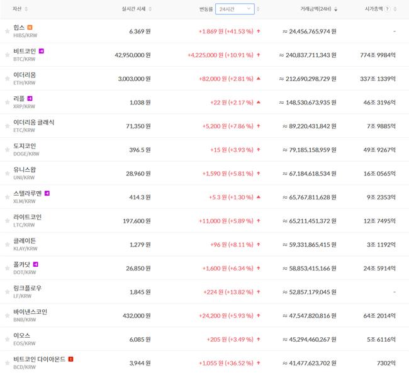Click the 자산 column header label

[x=17, y=9]
